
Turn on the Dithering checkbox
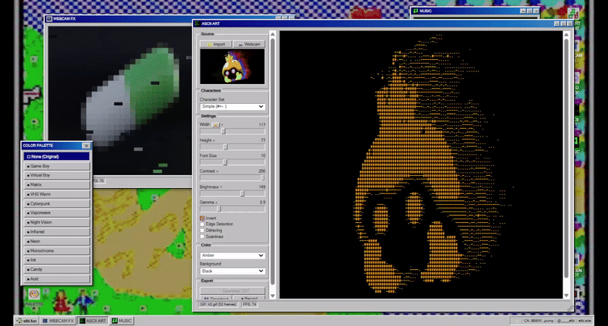pyautogui.click(x=202, y=230)
